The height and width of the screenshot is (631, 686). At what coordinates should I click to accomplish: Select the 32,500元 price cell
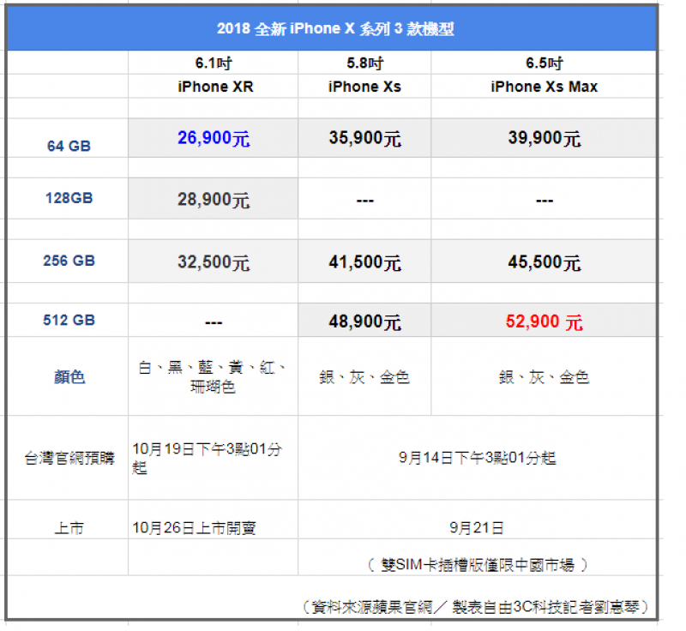214,262
